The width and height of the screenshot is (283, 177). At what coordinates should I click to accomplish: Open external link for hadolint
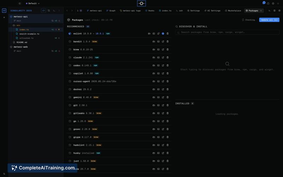tap(163, 145)
